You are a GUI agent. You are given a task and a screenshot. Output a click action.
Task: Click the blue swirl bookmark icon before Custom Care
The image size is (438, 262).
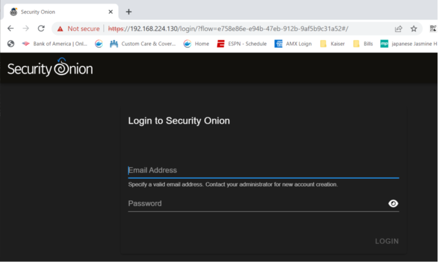pos(98,44)
